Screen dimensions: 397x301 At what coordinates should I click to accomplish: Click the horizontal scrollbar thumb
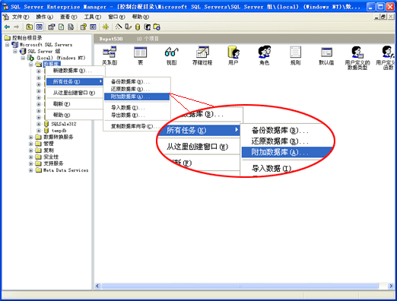240,286
